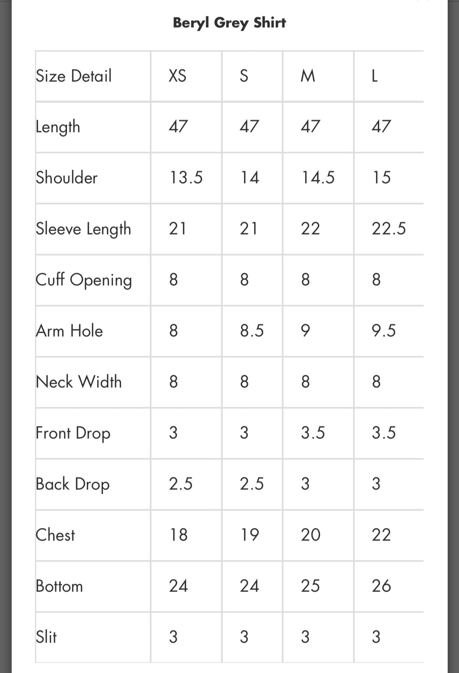Click the Length row label
Screen dimensions: 459x673
(x=58, y=127)
